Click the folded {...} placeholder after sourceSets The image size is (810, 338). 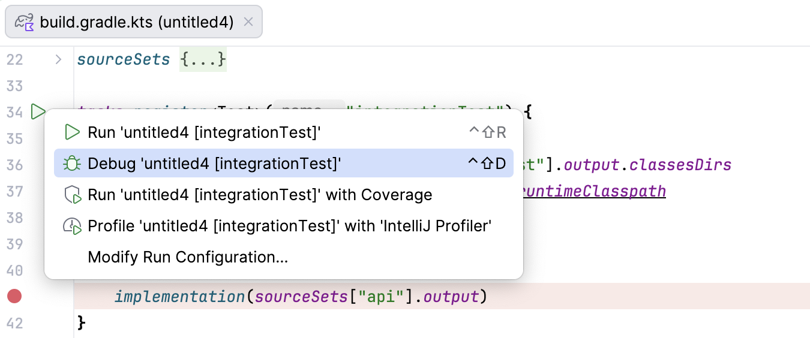[x=203, y=59]
